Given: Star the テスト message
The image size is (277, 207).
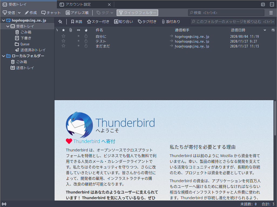Looking at the screenshot, I should click(63, 41).
